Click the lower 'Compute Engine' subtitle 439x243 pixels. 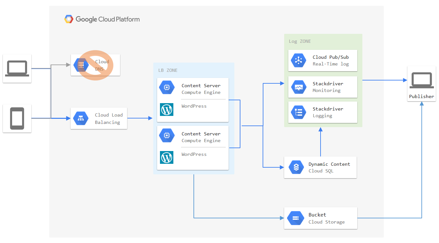[201, 140]
